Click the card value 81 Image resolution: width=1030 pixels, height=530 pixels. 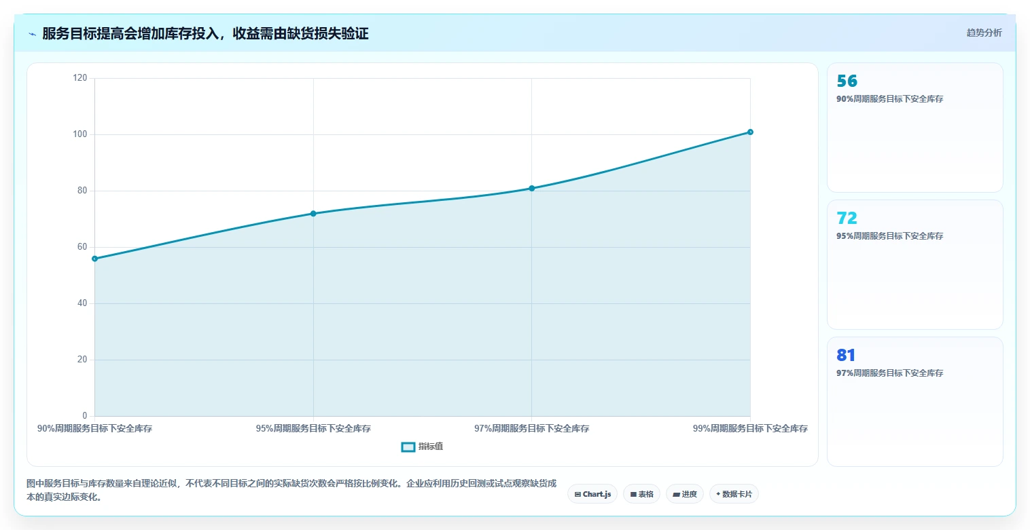tap(846, 356)
